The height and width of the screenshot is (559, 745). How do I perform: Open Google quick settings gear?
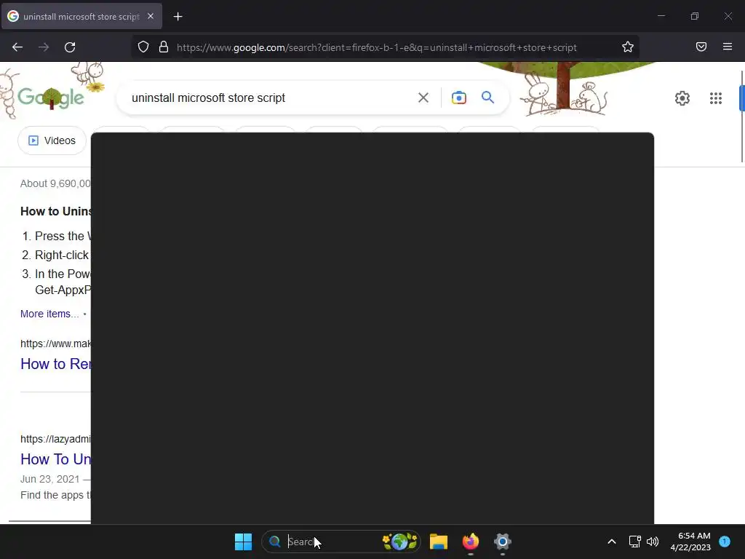click(682, 98)
